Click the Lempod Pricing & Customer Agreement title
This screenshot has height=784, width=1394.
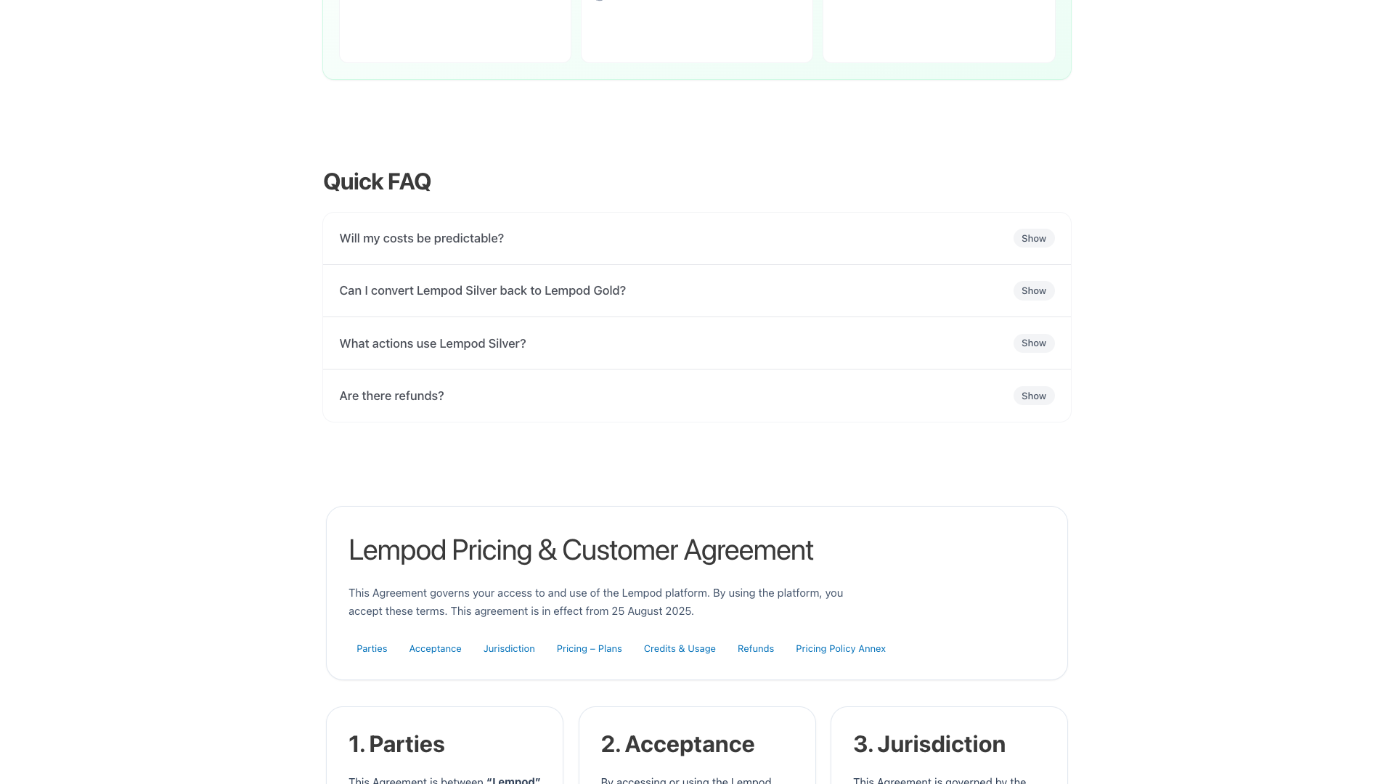point(581,550)
